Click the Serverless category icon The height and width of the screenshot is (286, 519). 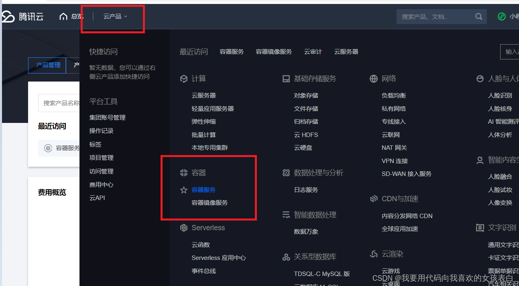click(x=184, y=228)
